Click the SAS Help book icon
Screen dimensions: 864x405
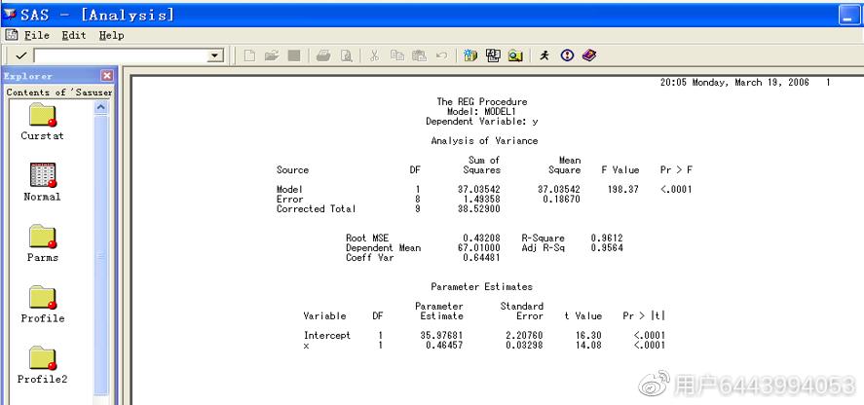pos(589,55)
